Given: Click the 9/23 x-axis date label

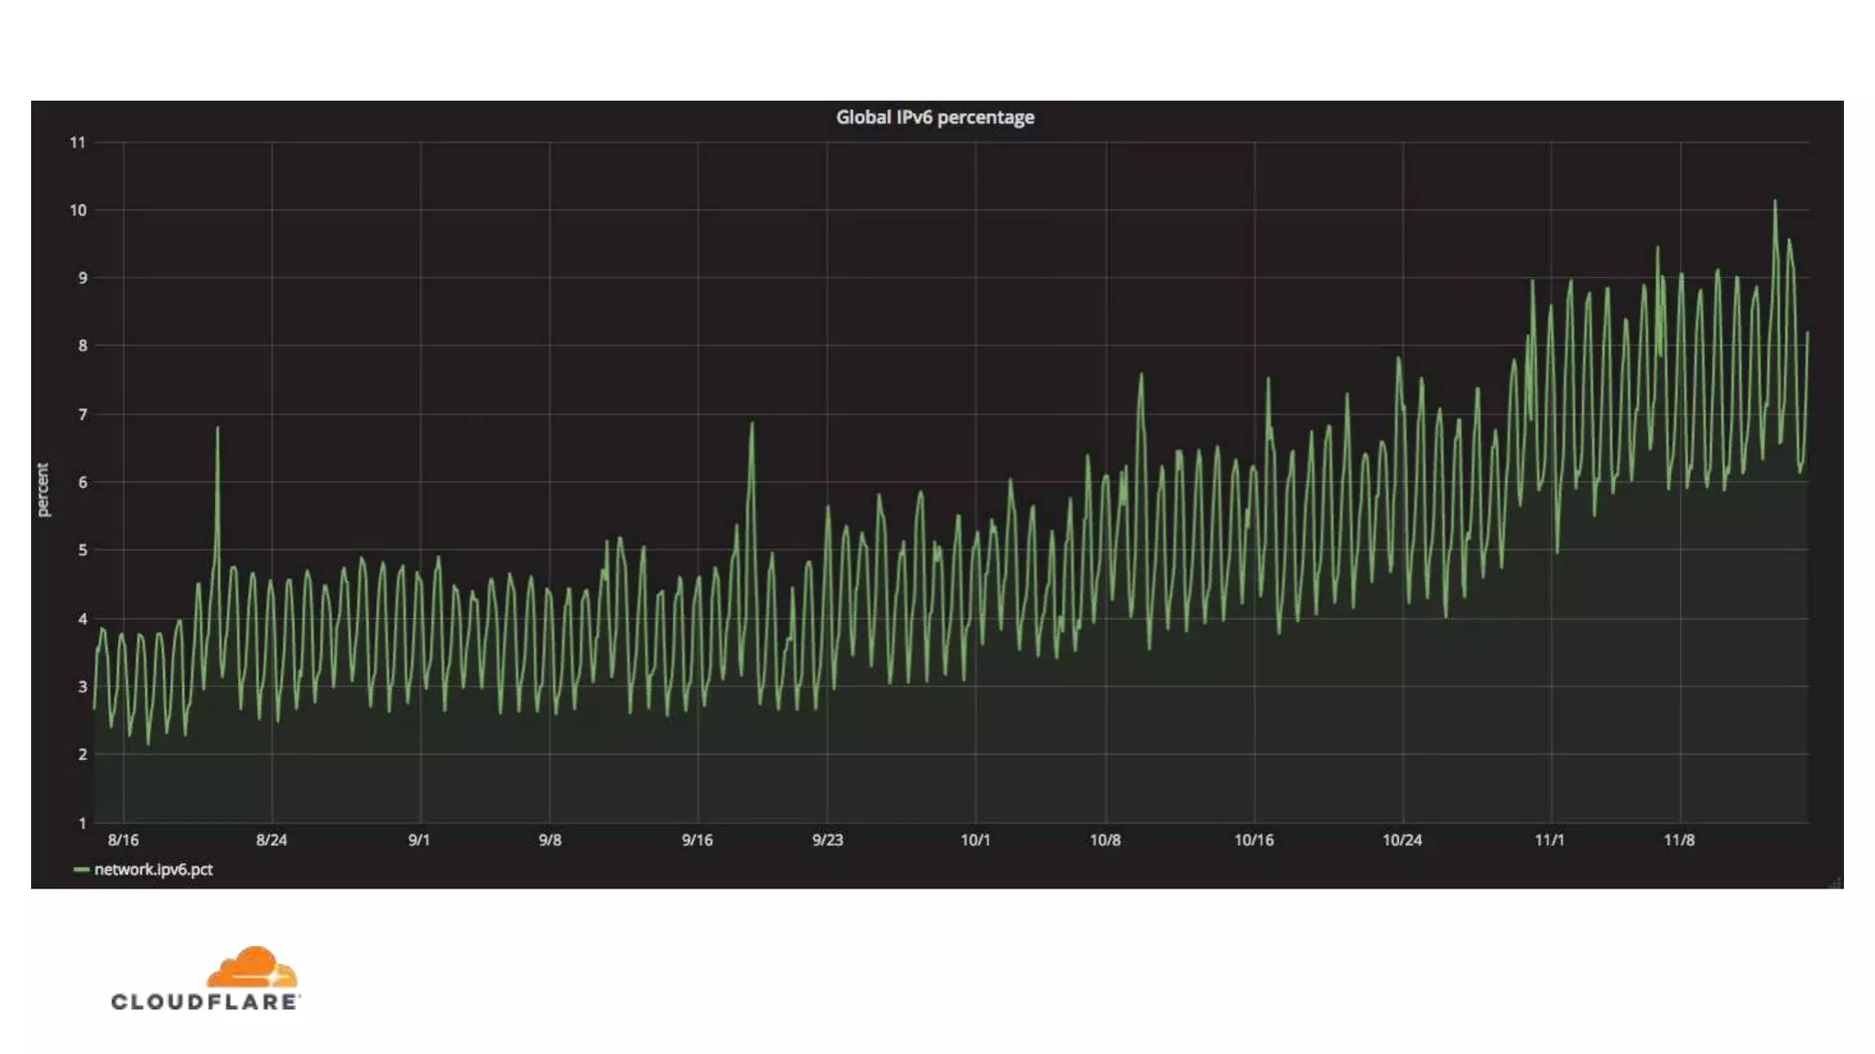Looking at the screenshot, I should (x=827, y=840).
